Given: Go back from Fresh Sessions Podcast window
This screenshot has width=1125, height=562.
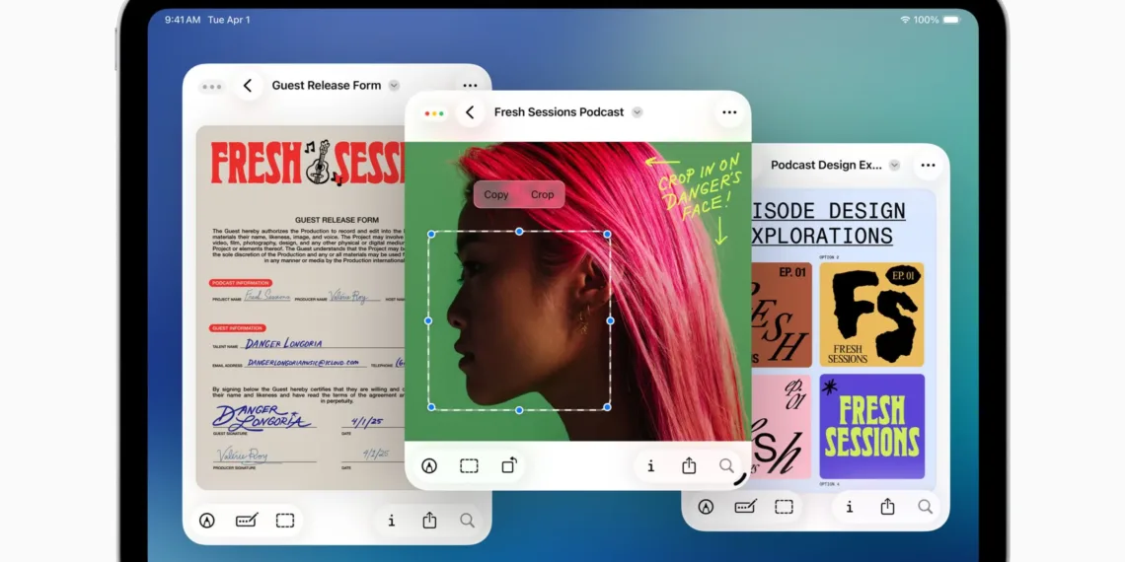Looking at the screenshot, I should 470,112.
